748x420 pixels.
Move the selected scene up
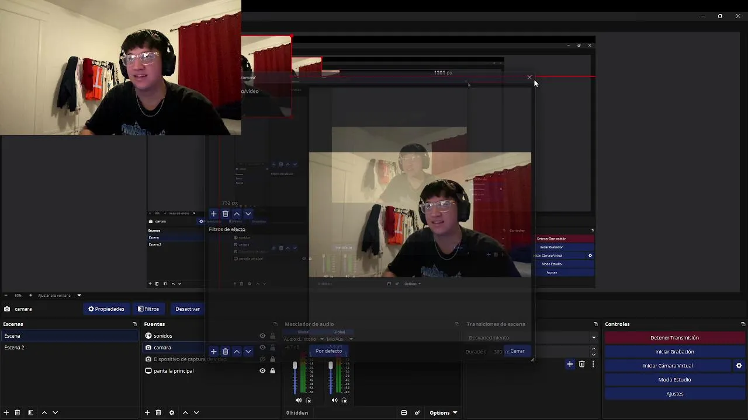click(44, 412)
